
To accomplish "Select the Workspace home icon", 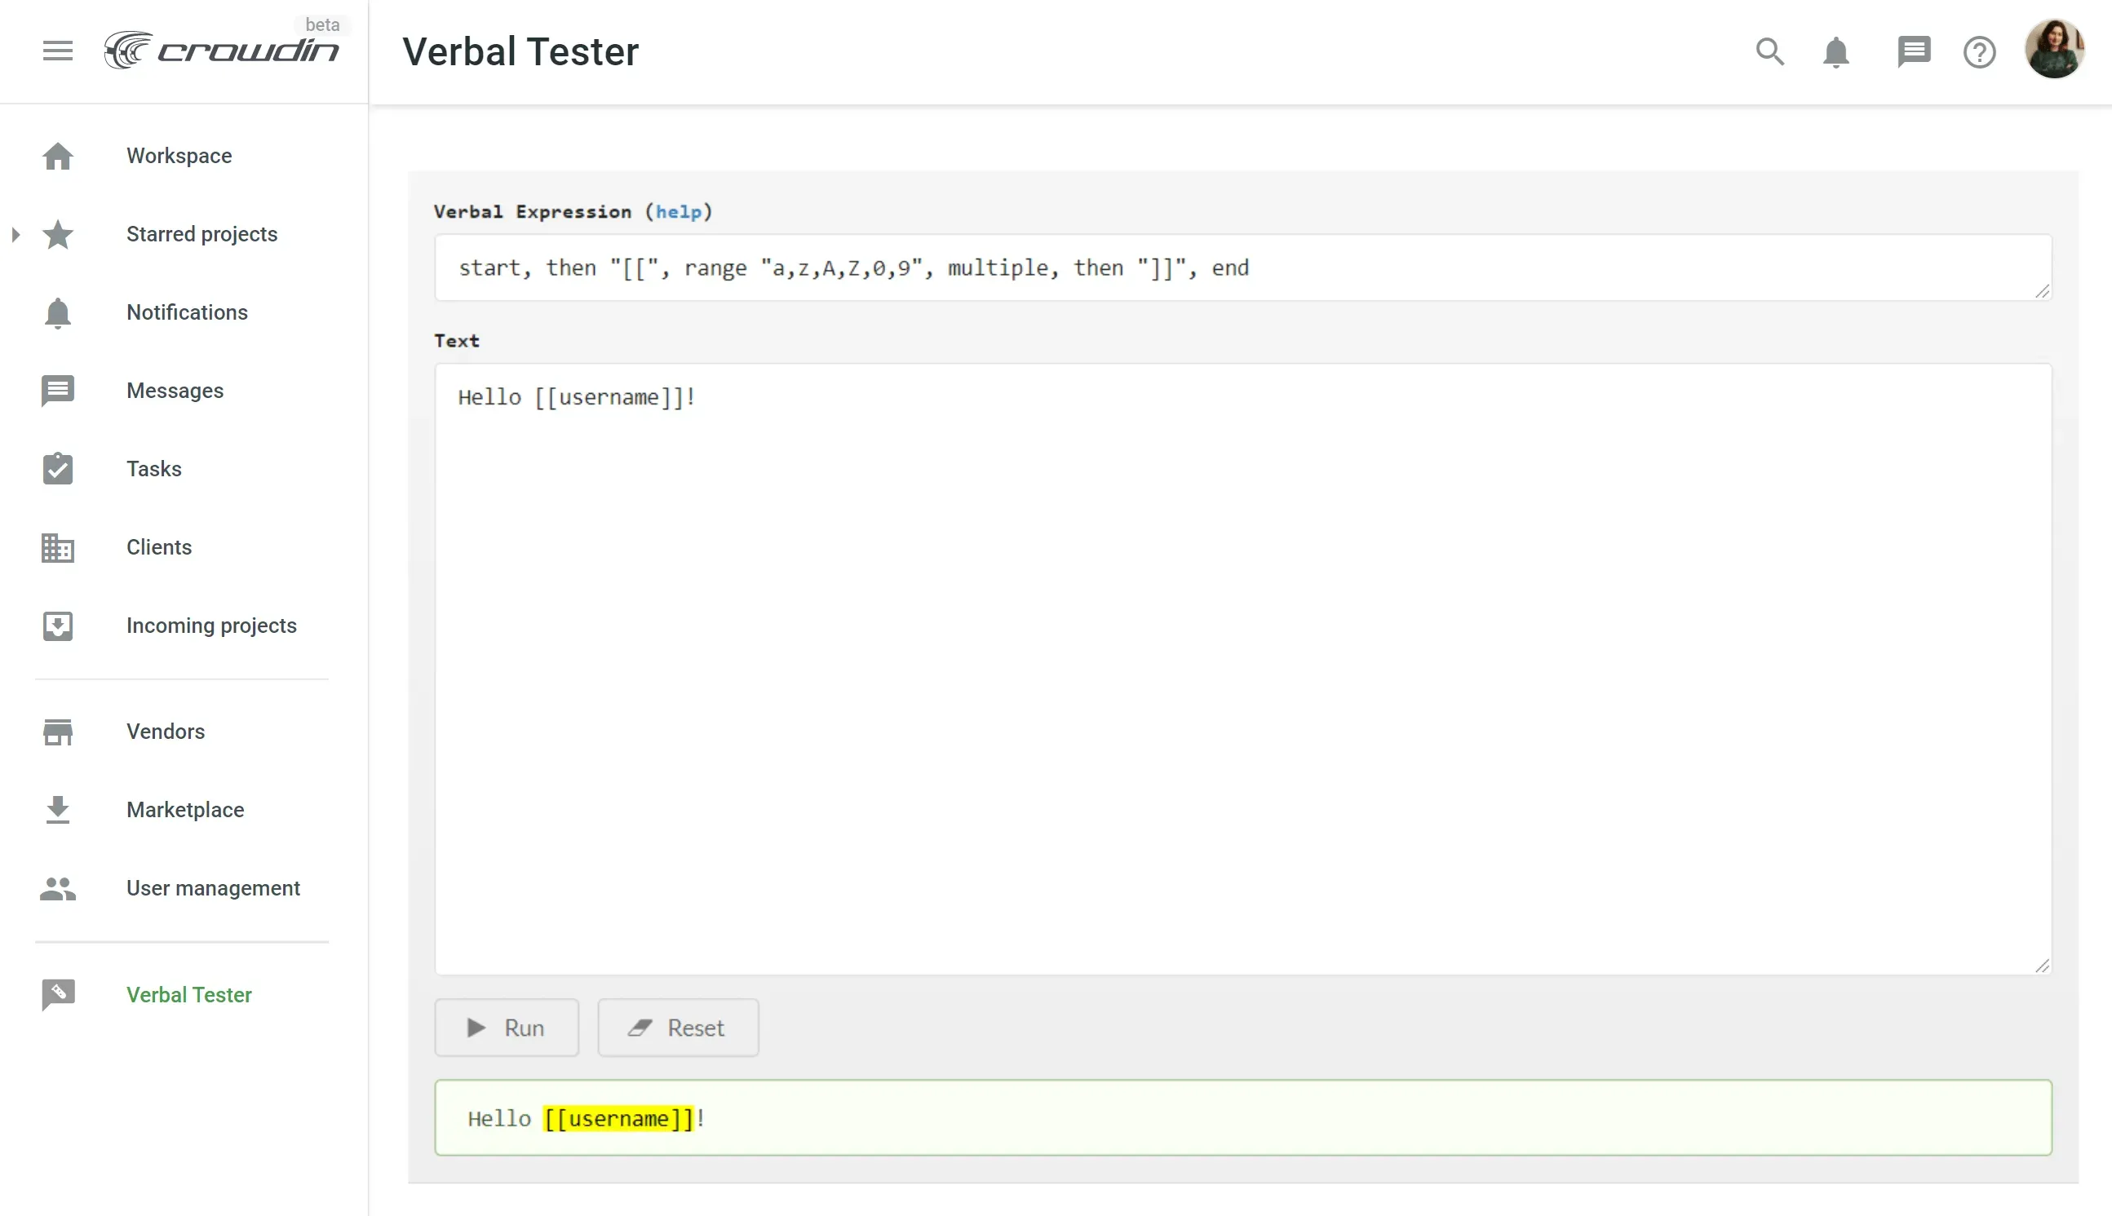I will coord(57,155).
